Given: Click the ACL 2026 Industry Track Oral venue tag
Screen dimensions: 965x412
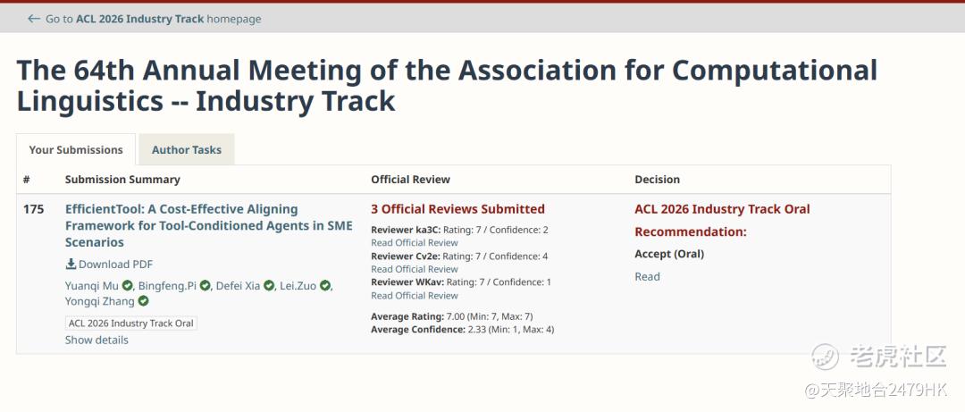Looking at the screenshot, I should (131, 324).
